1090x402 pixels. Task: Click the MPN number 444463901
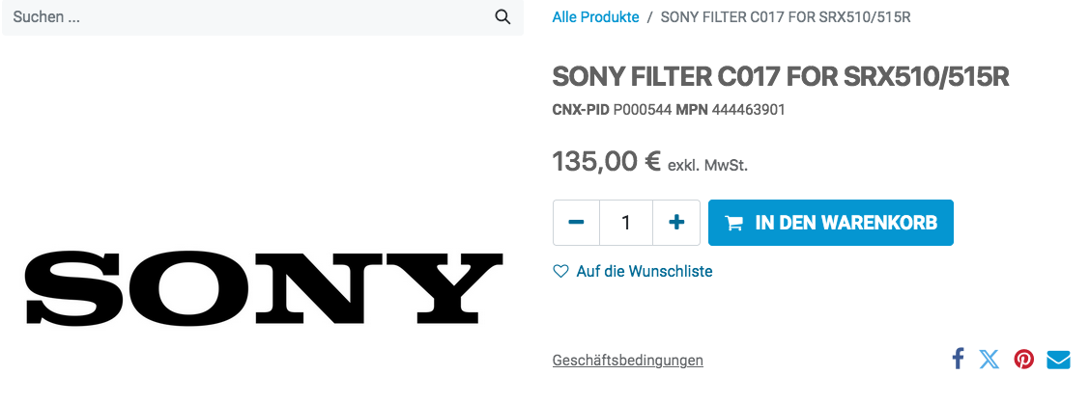click(748, 110)
